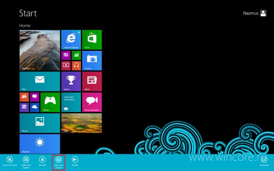Open the News tile
Viewport: 274px width, 171px height.
tap(92, 81)
